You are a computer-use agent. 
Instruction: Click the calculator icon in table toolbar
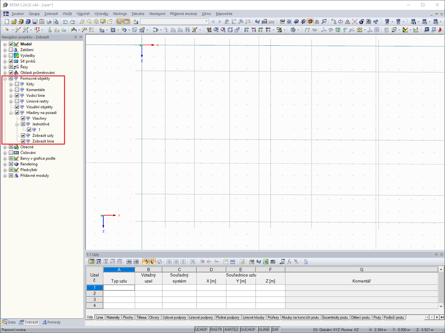[272, 262]
